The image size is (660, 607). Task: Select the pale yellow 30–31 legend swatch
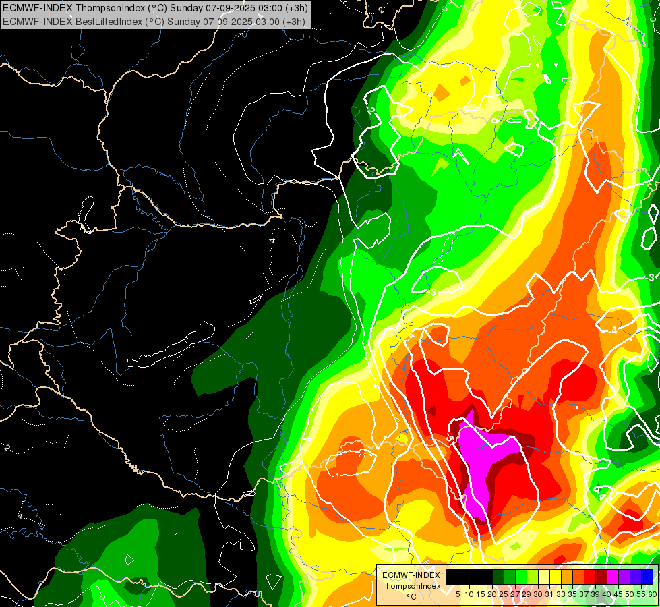pos(544,577)
